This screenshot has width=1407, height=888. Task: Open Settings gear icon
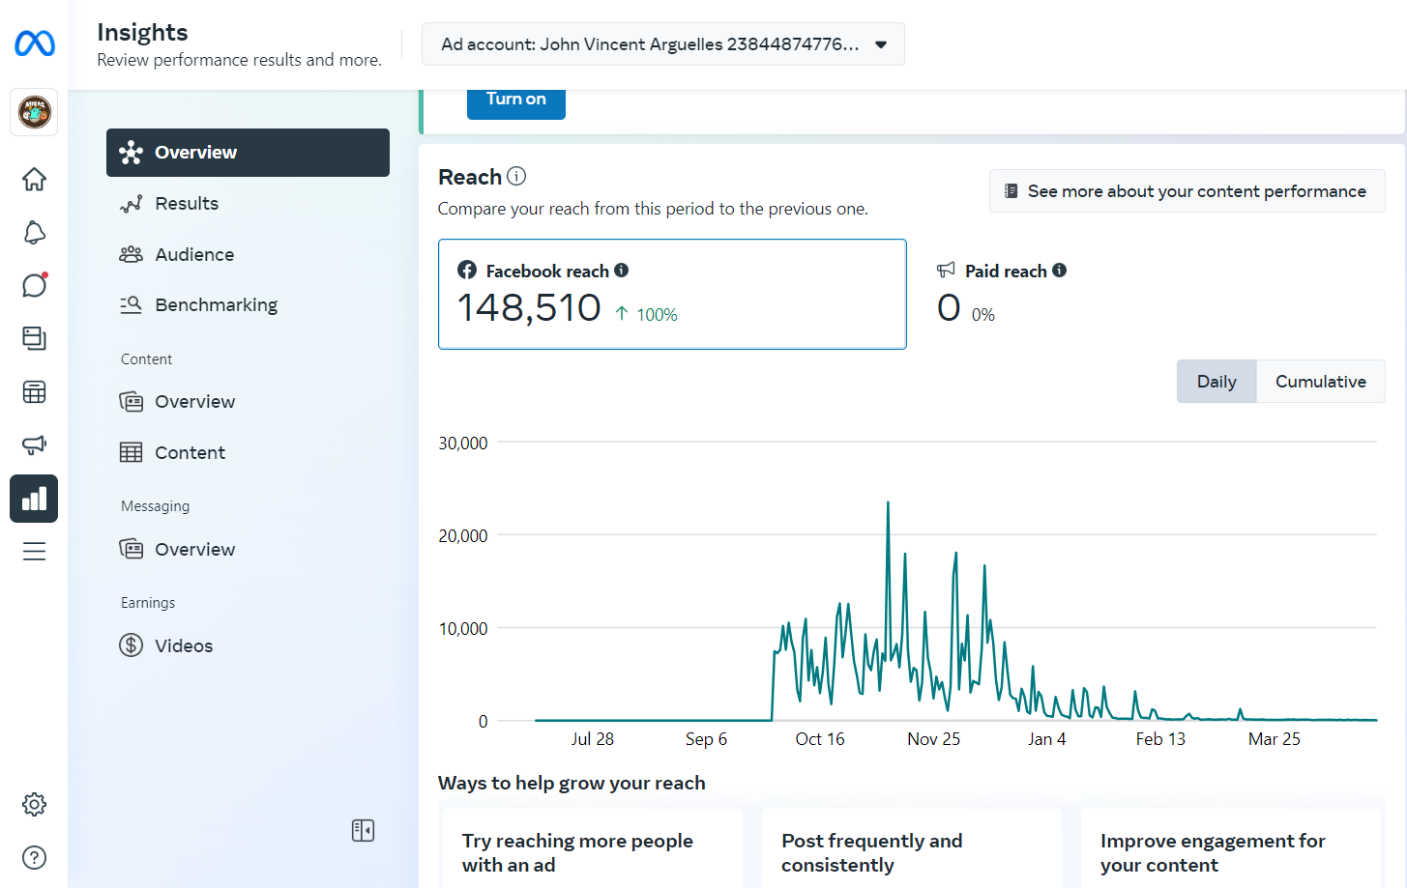[x=34, y=804]
